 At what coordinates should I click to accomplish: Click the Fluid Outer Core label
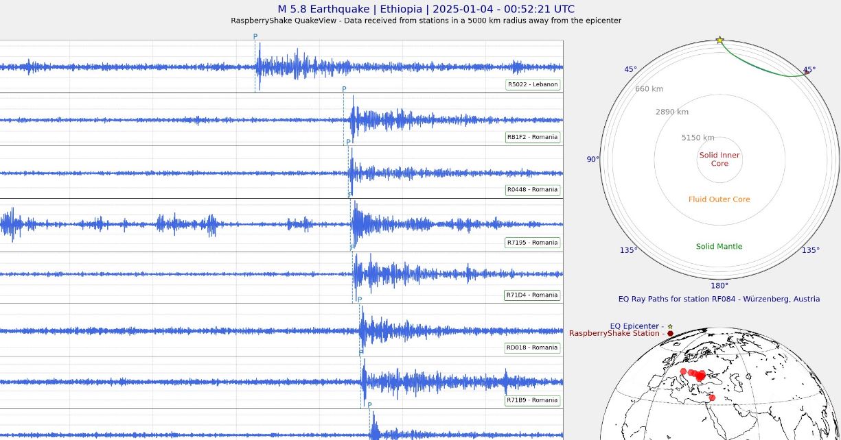pos(719,199)
